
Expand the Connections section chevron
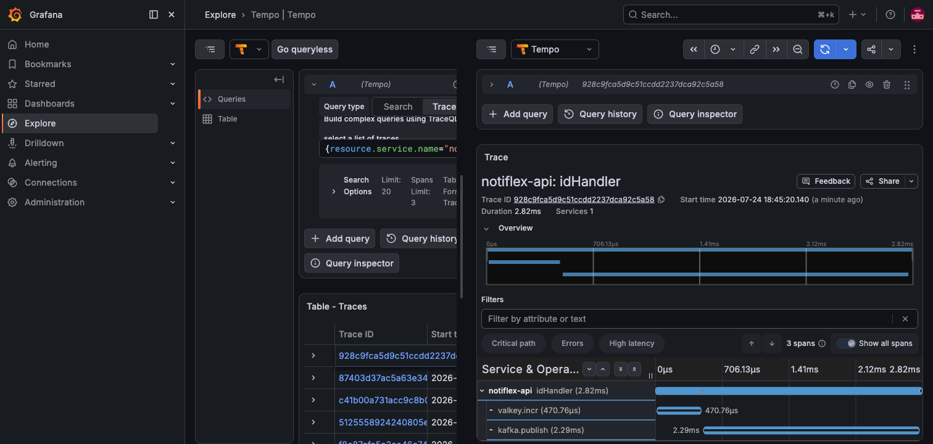pyautogui.click(x=173, y=183)
